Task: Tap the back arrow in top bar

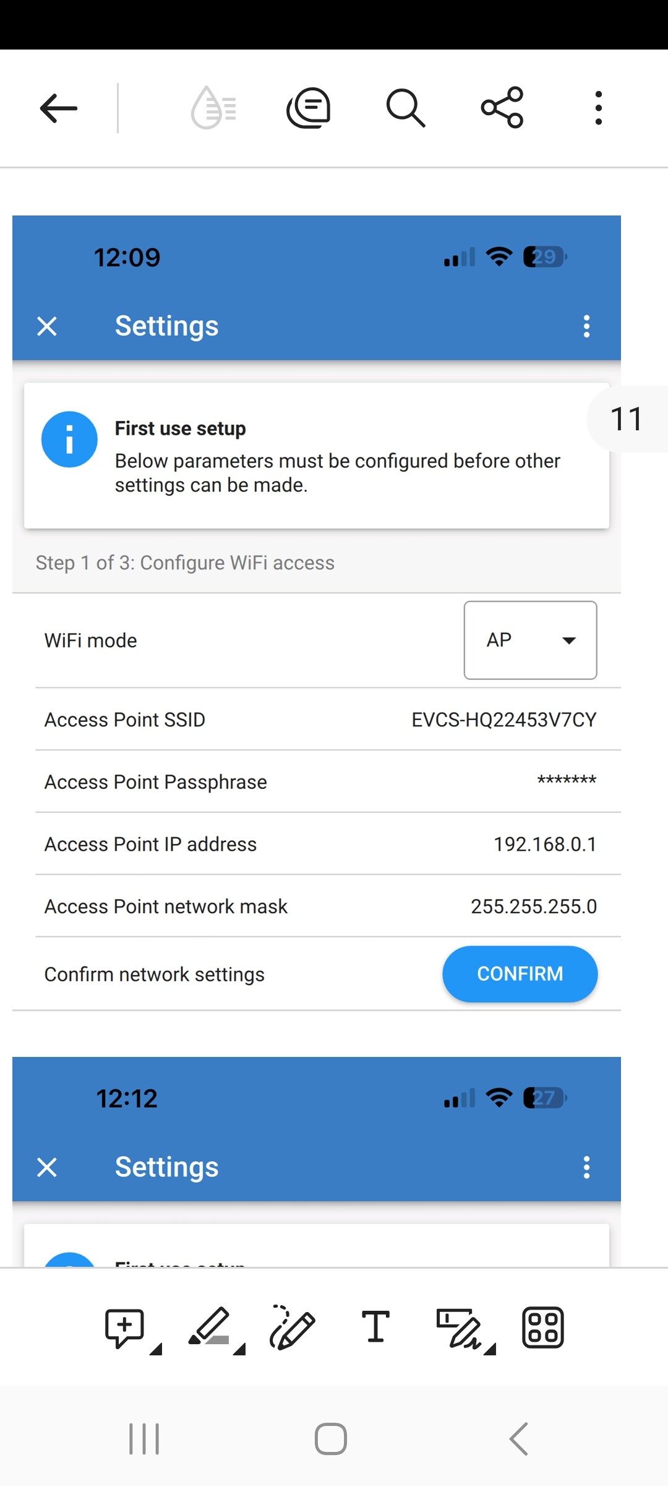Action: point(59,108)
